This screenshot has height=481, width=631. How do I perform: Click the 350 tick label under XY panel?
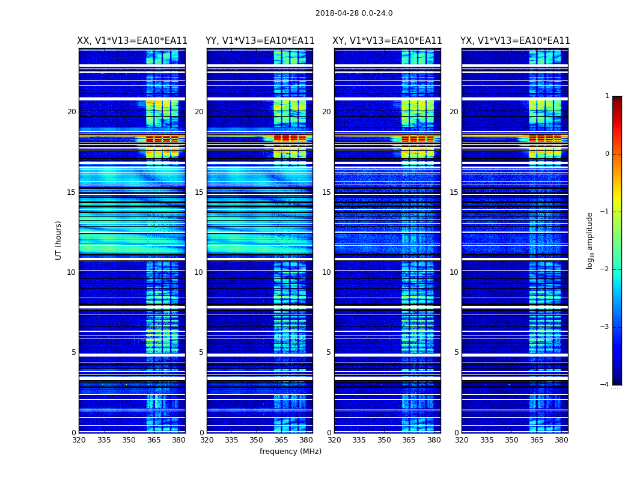coord(384,440)
